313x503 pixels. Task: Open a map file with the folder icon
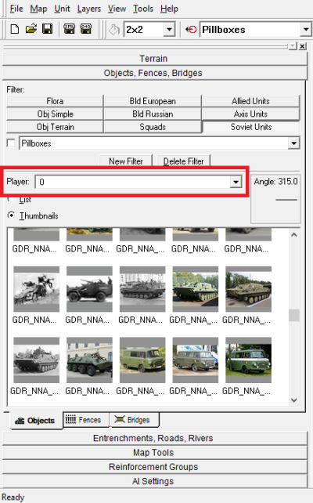31,30
